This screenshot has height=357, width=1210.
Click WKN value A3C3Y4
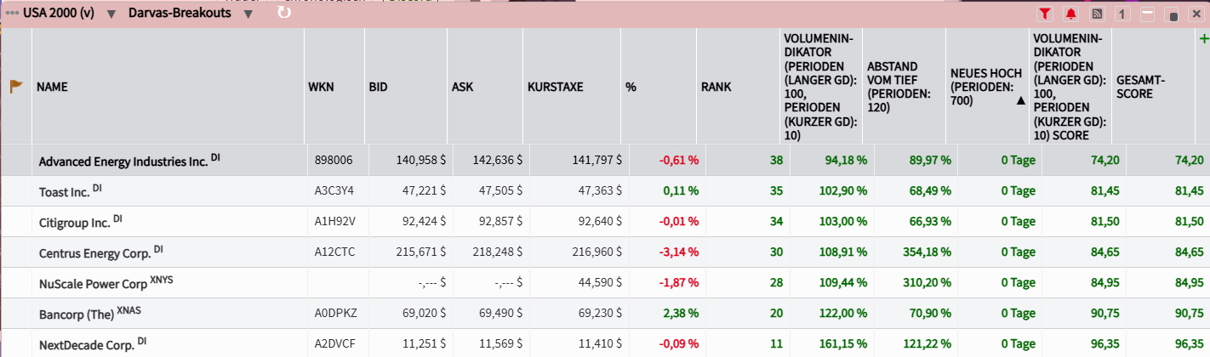point(334,190)
